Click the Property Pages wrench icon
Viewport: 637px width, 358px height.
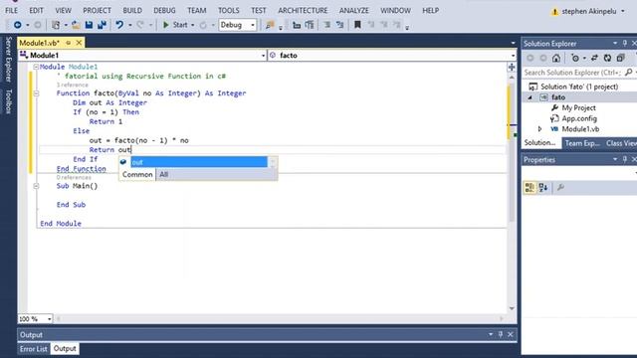[560, 188]
